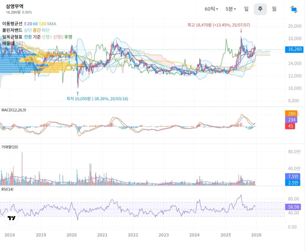The width and height of the screenshot is (305, 251).
Task: Click the 일목균형표 indicator label
Action: point(12,37)
